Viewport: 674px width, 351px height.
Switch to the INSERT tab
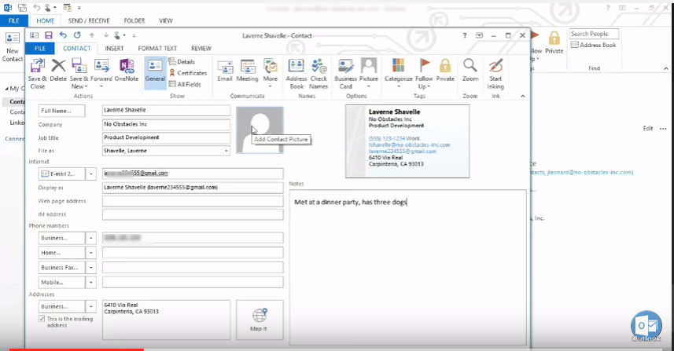point(114,49)
